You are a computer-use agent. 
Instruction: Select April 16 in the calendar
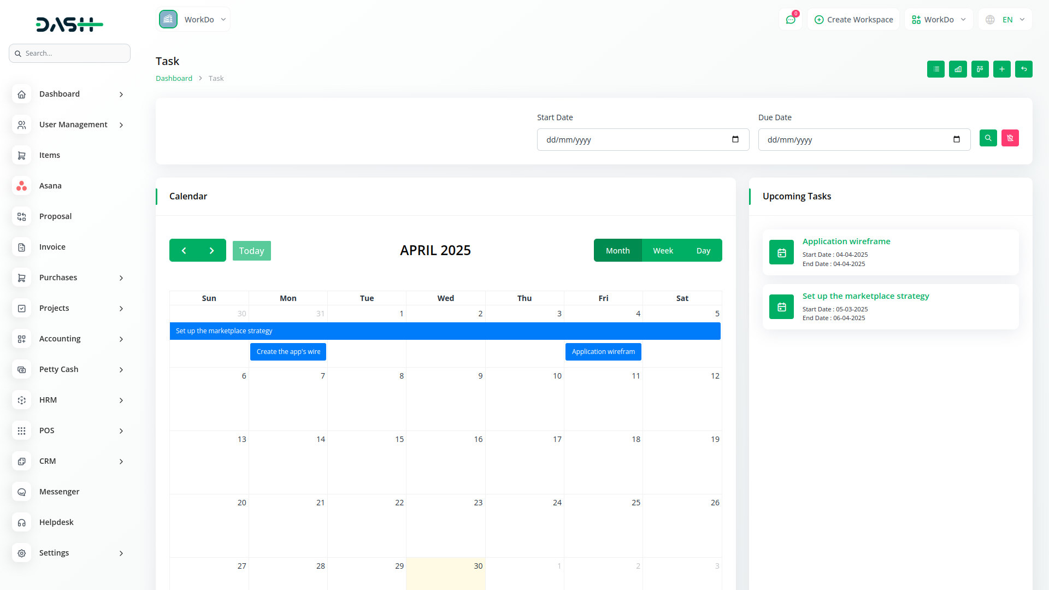445,462
